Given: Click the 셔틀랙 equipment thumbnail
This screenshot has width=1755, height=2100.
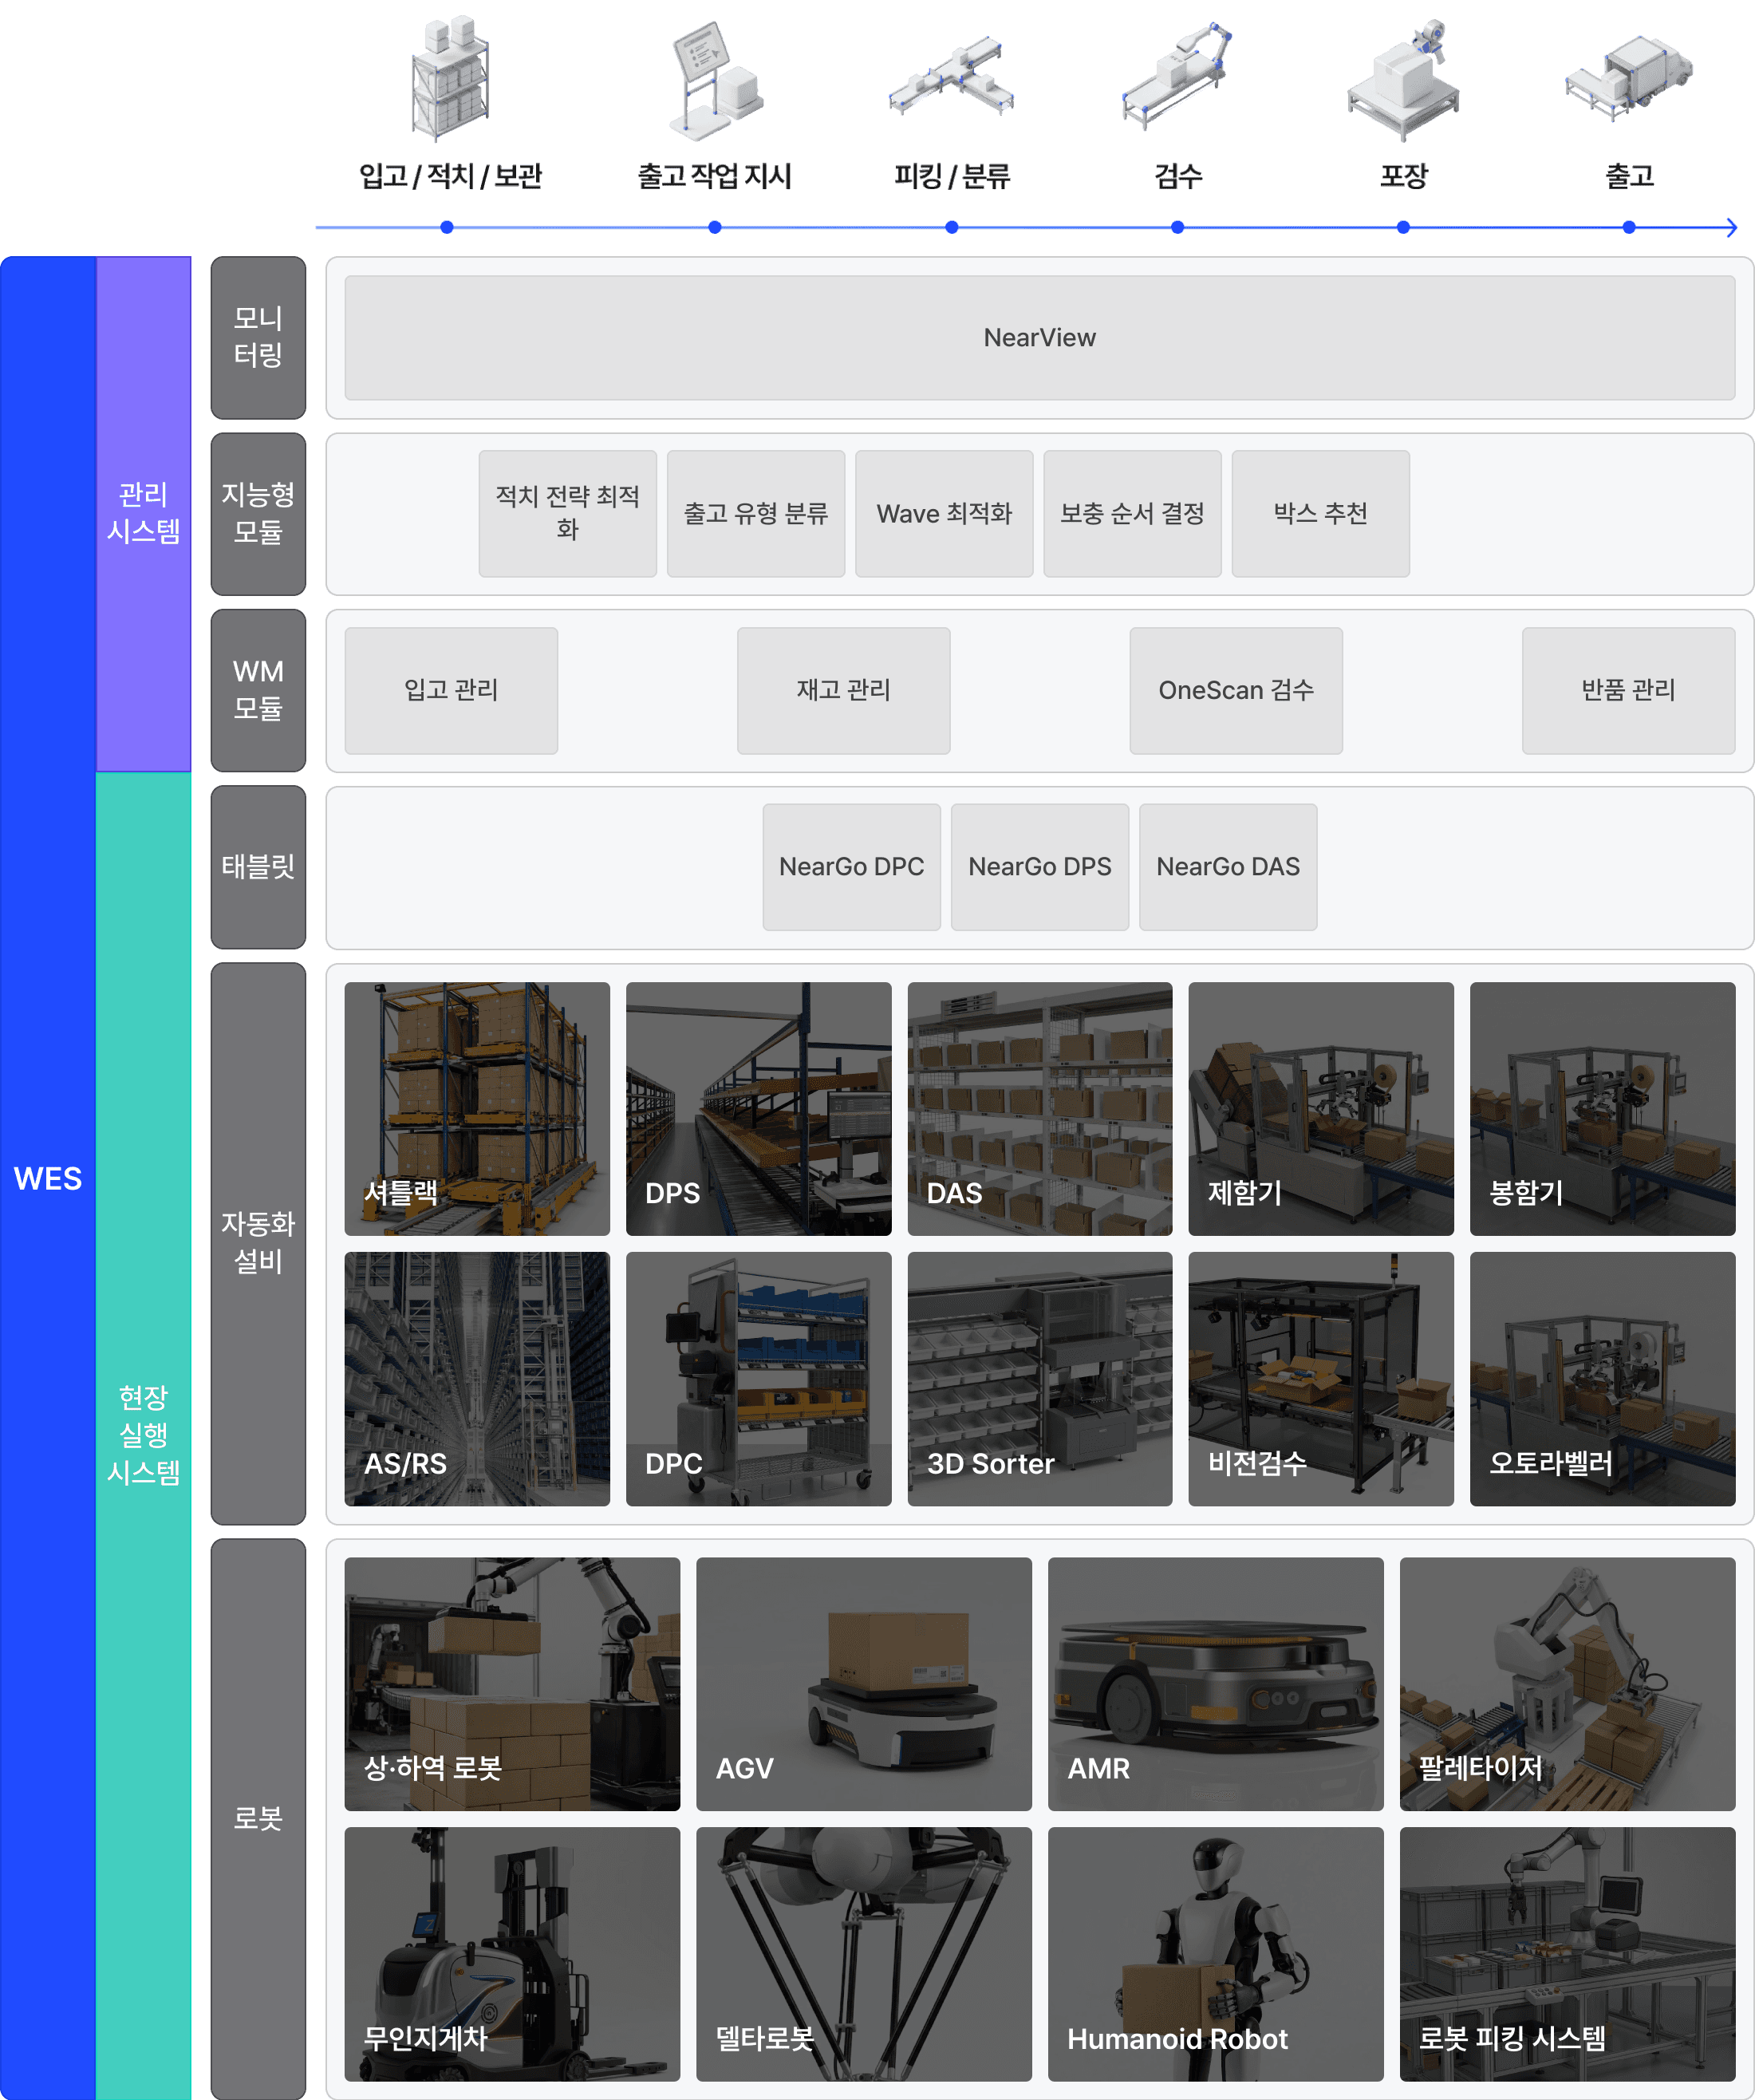Looking at the screenshot, I should pos(476,1108).
